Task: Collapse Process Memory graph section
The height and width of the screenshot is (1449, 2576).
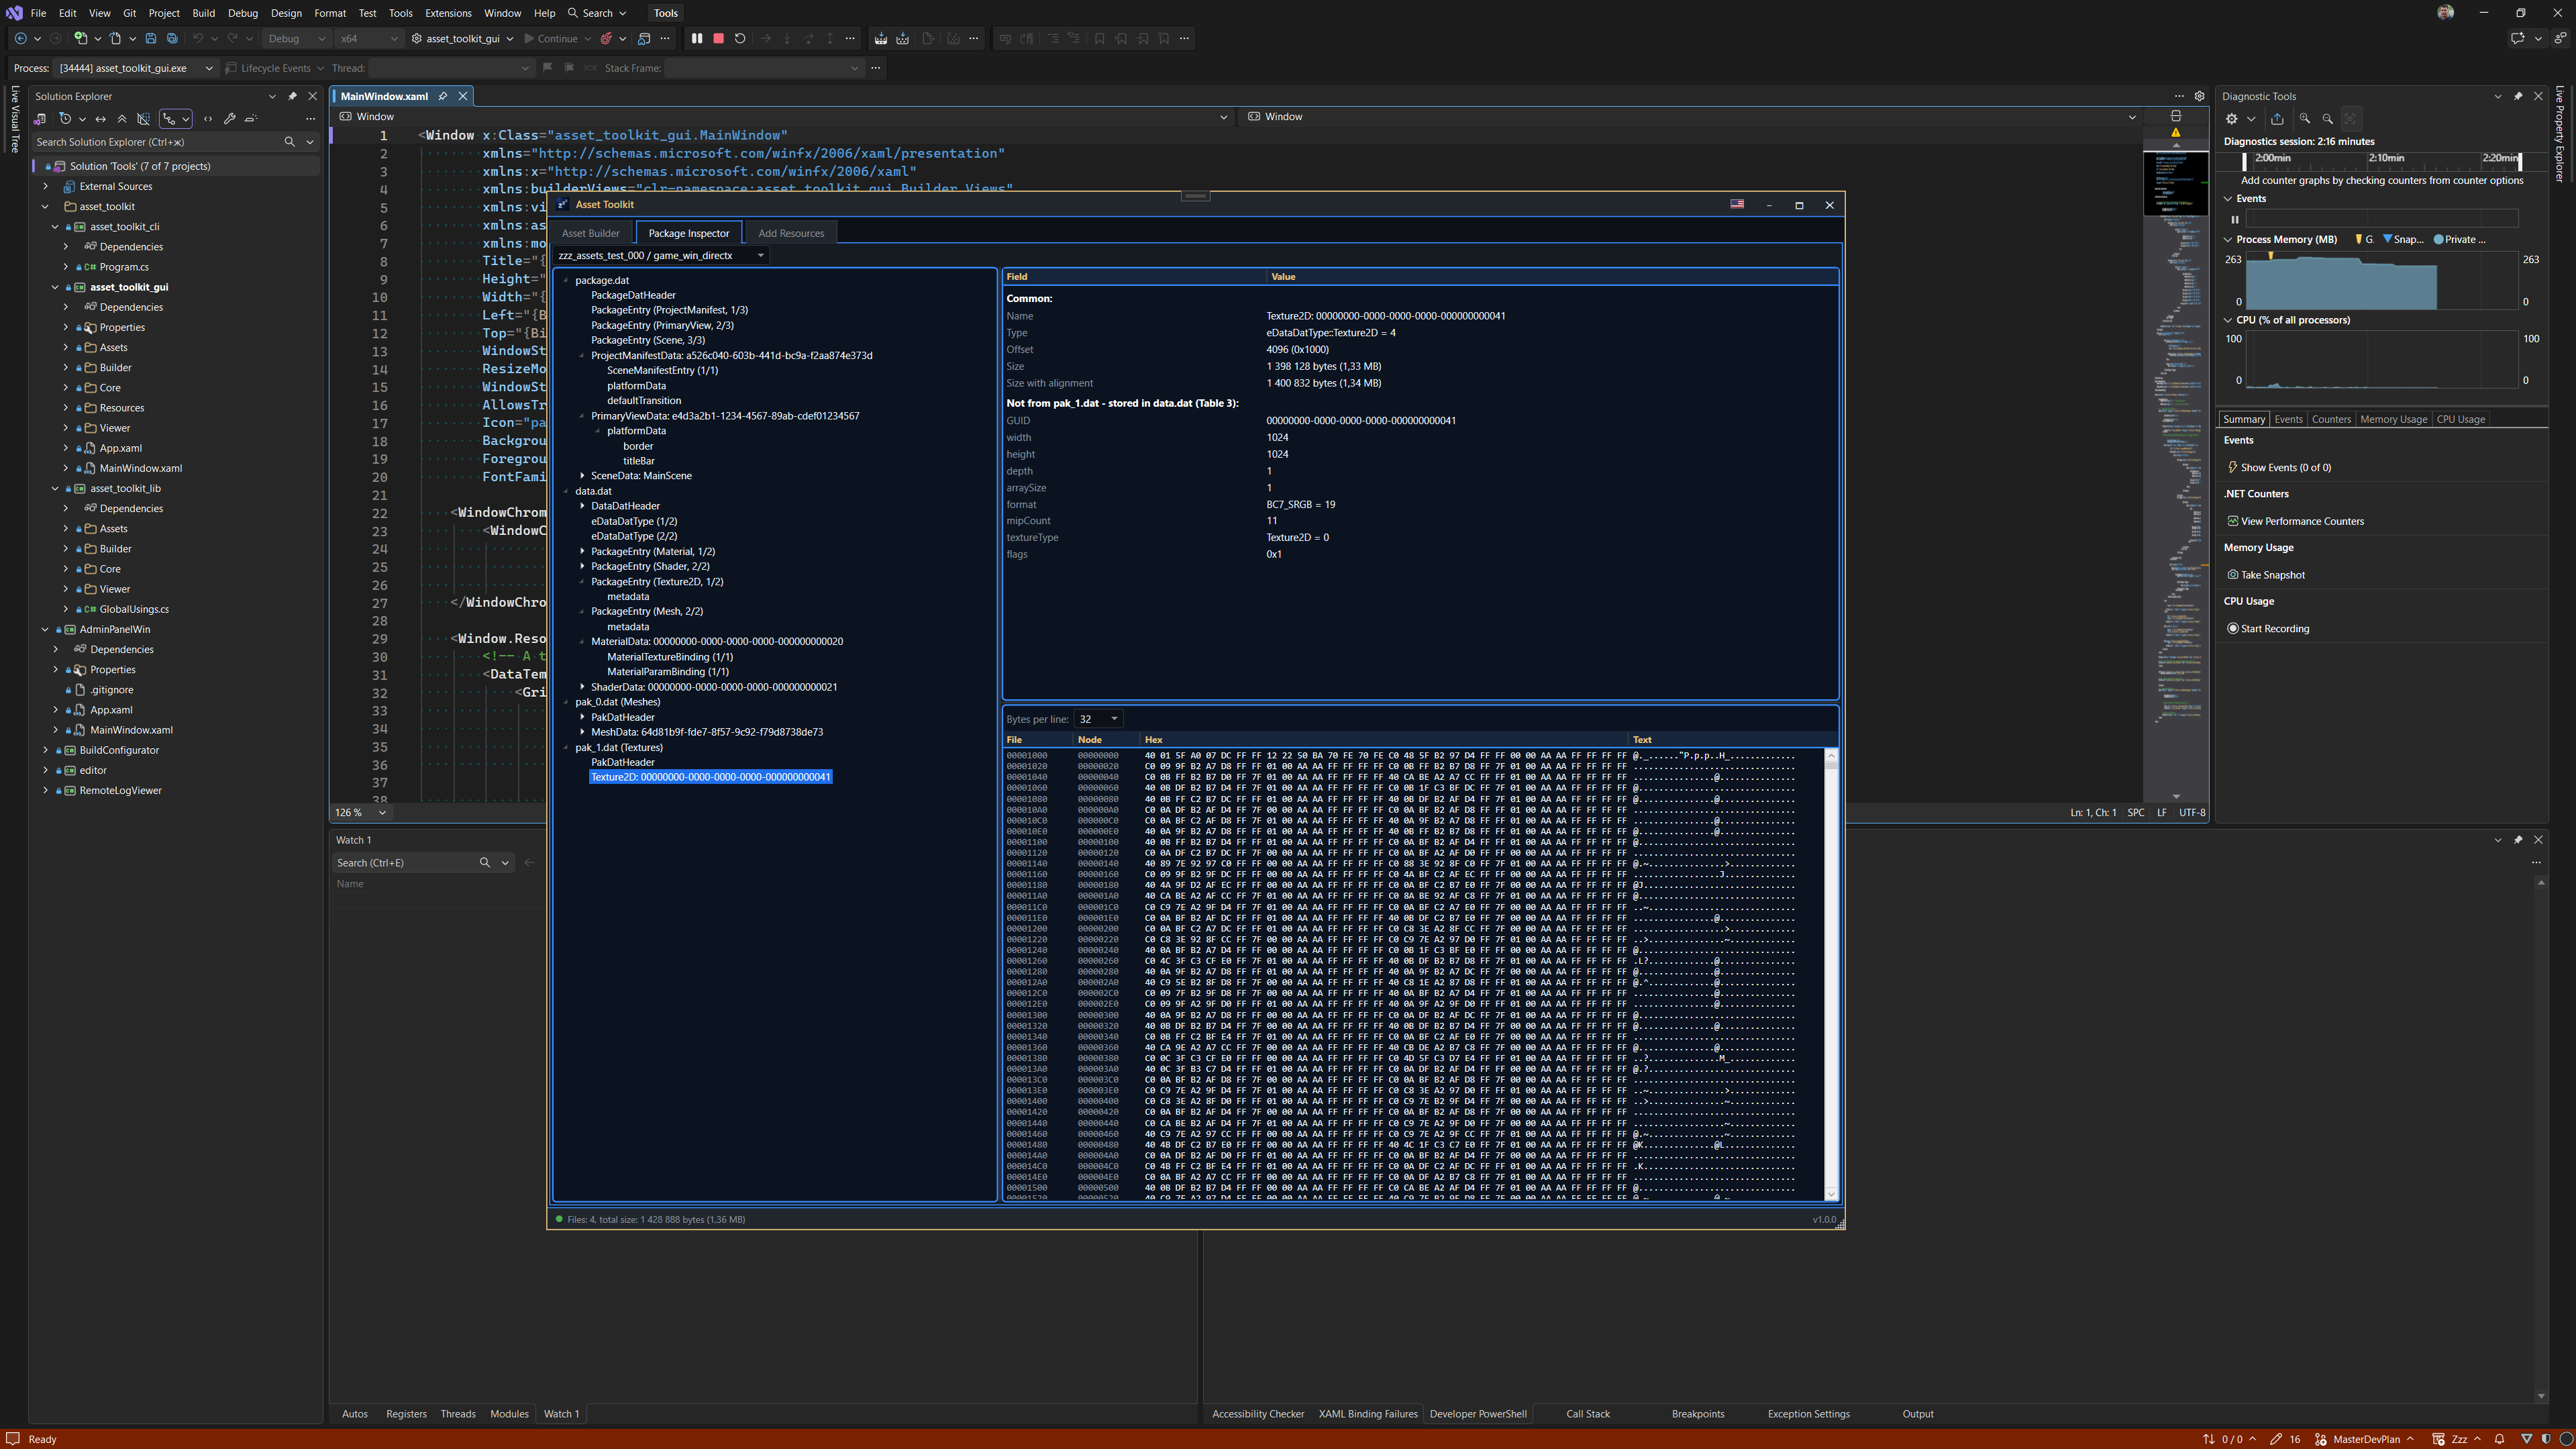Action: [x=2228, y=240]
